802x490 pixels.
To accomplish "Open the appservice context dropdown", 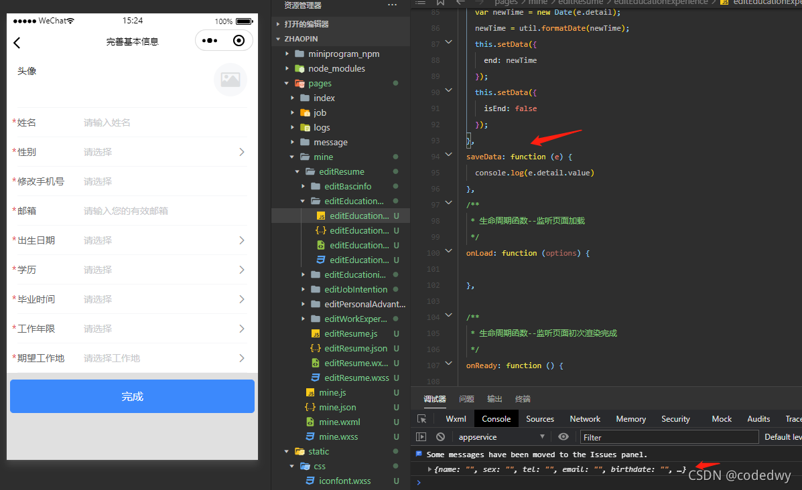I will pos(502,437).
